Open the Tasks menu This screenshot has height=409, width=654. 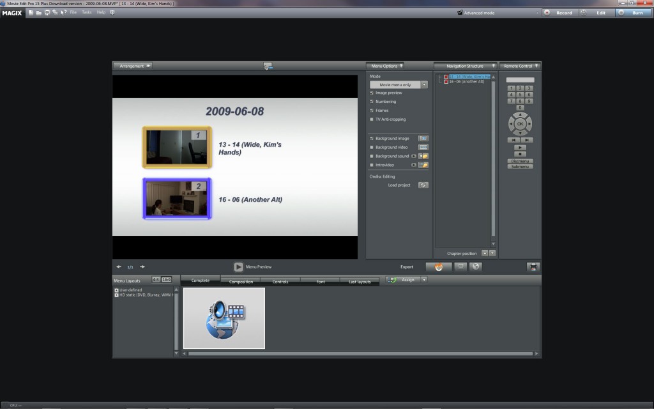click(x=87, y=13)
